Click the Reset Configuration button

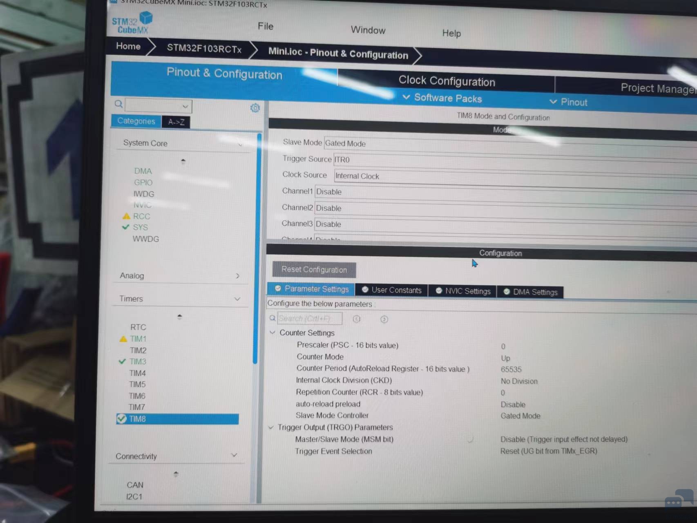point(314,270)
